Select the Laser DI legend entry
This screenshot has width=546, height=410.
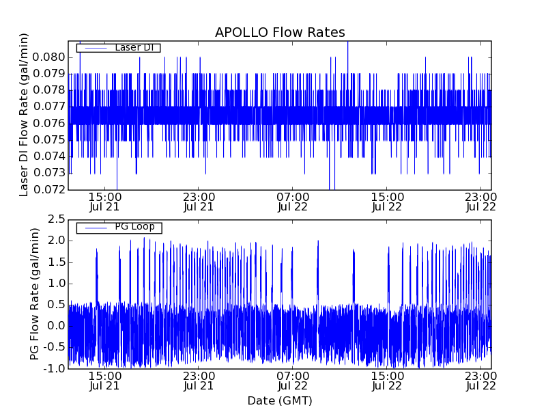118,48
